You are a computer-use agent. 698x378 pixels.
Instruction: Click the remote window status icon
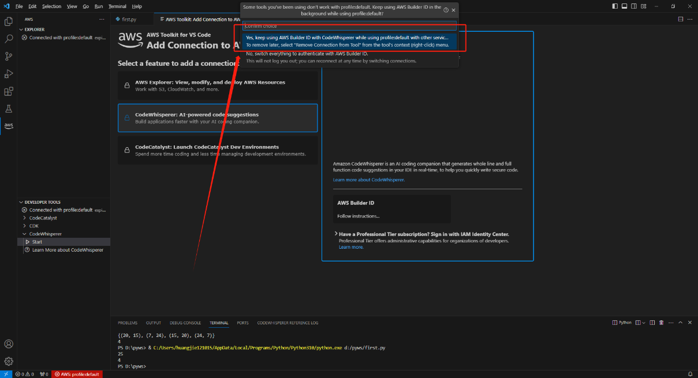[x=6, y=374]
